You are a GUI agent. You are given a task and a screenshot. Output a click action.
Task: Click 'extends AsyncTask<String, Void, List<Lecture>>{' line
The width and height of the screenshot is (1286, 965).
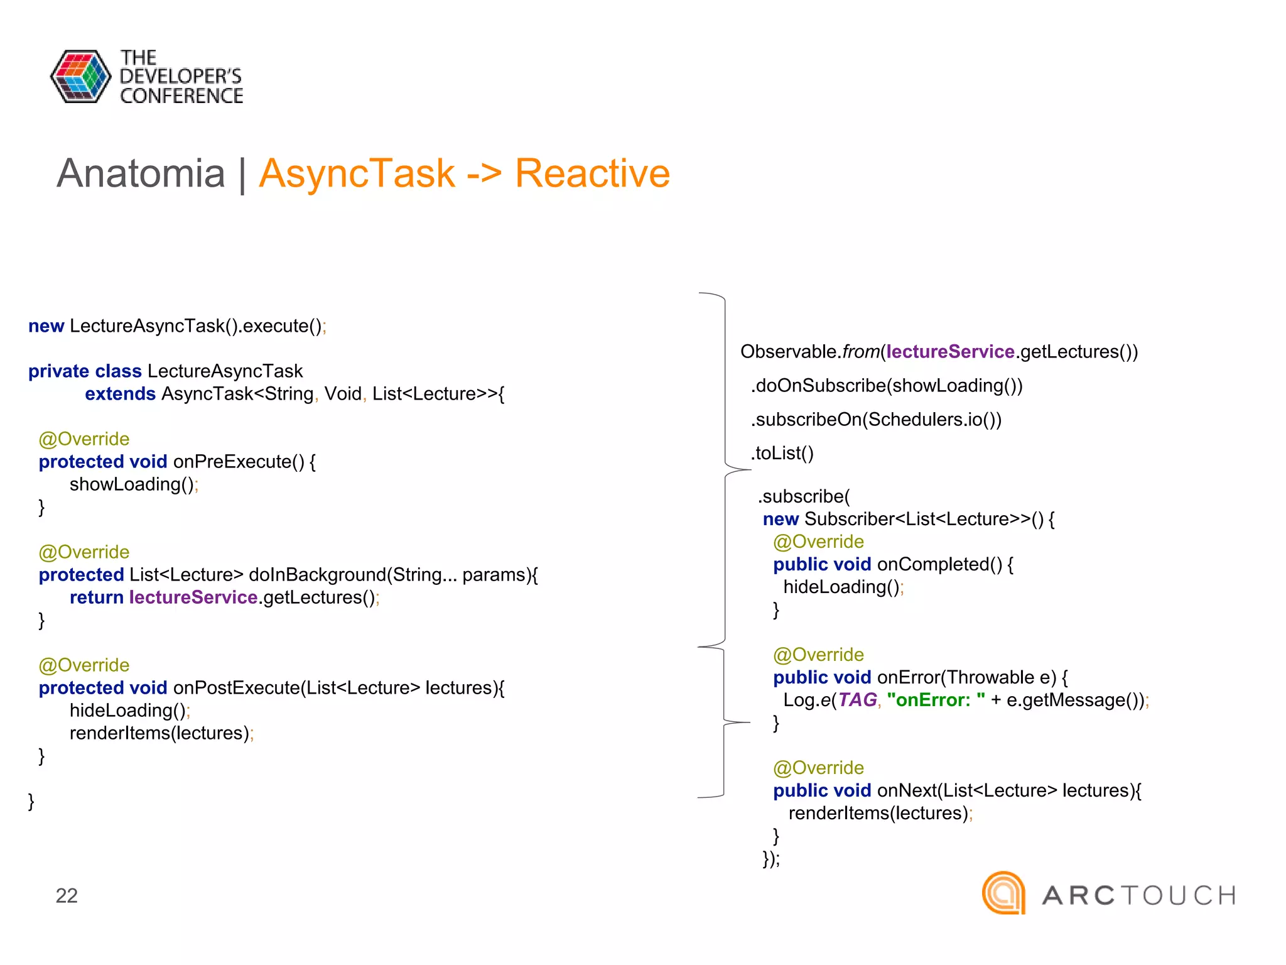pyautogui.click(x=295, y=394)
